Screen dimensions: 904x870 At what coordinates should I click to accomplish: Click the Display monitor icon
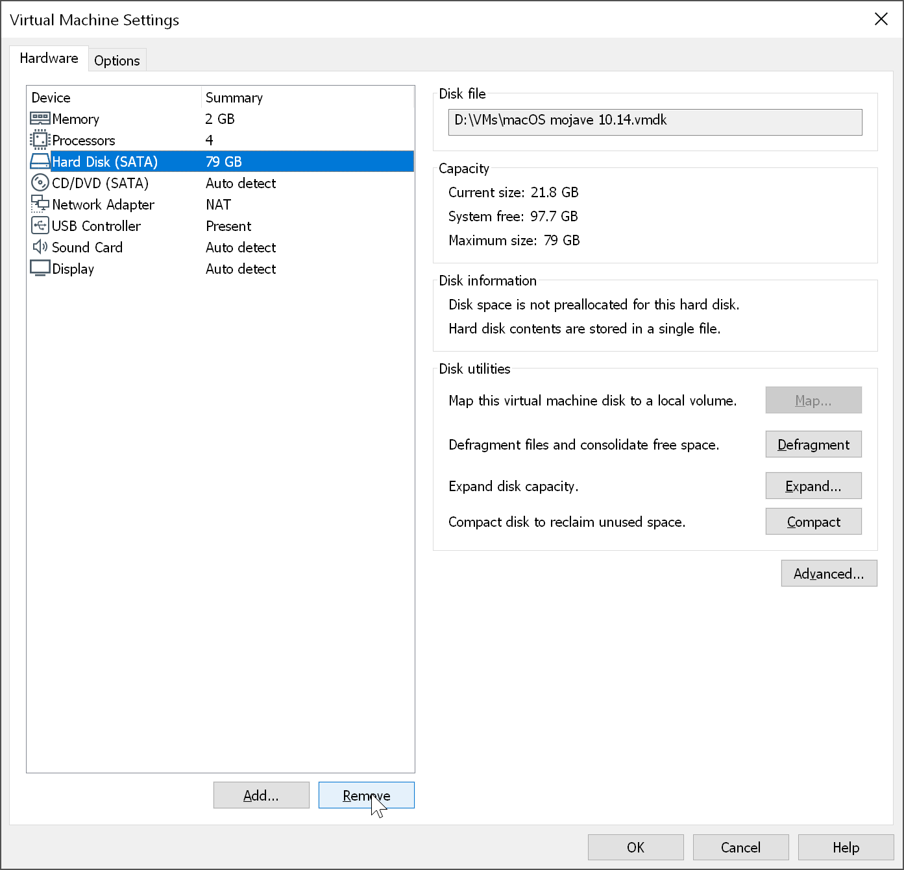pos(40,269)
